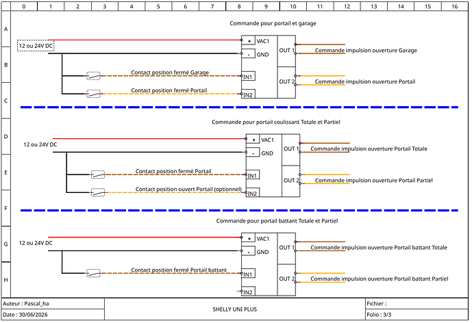
Task: Select the minus GND terminal in middle module
Action: [x=253, y=153]
